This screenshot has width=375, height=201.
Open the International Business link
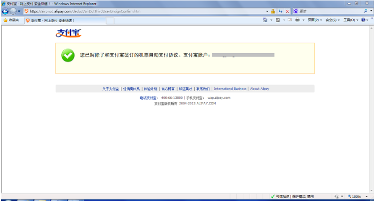[x=230, y=89]
